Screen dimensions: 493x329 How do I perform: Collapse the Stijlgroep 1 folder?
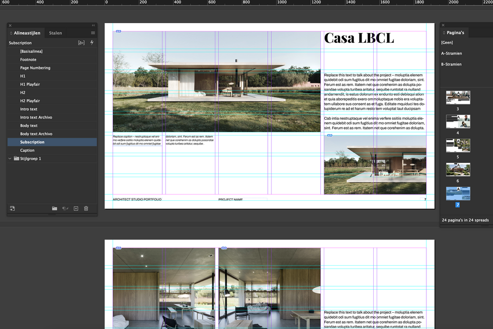(10, 159)
